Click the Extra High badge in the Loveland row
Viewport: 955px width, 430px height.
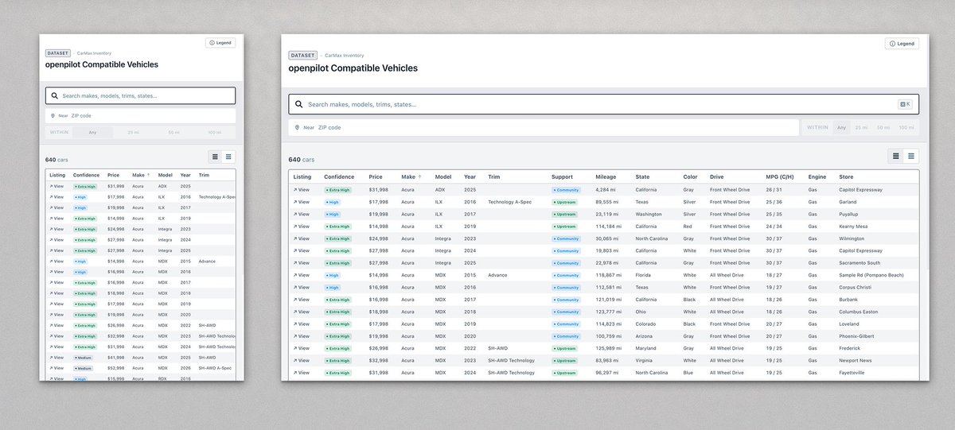(337, 324)
